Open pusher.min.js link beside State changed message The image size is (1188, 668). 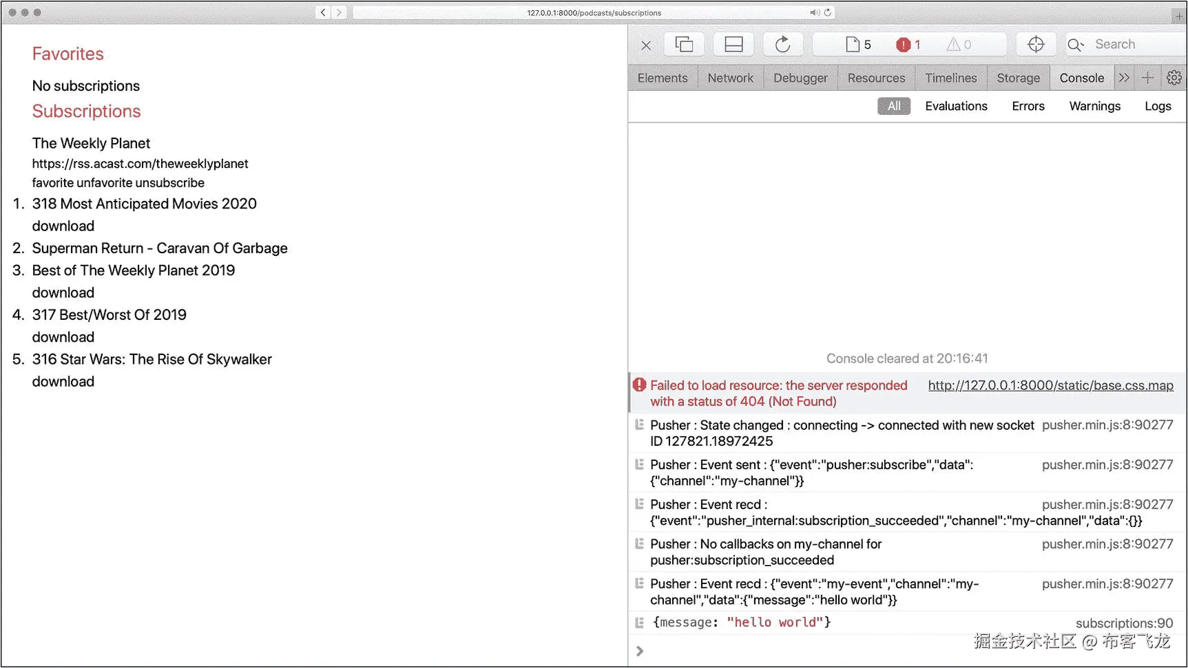click(1107, 425)
